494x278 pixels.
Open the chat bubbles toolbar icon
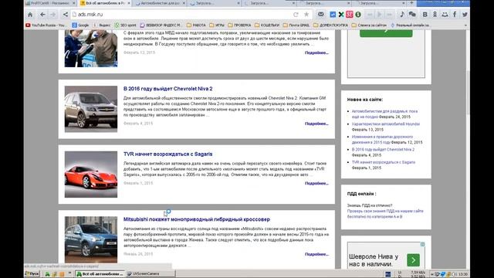pyautogui.click(x=412, y=15)
